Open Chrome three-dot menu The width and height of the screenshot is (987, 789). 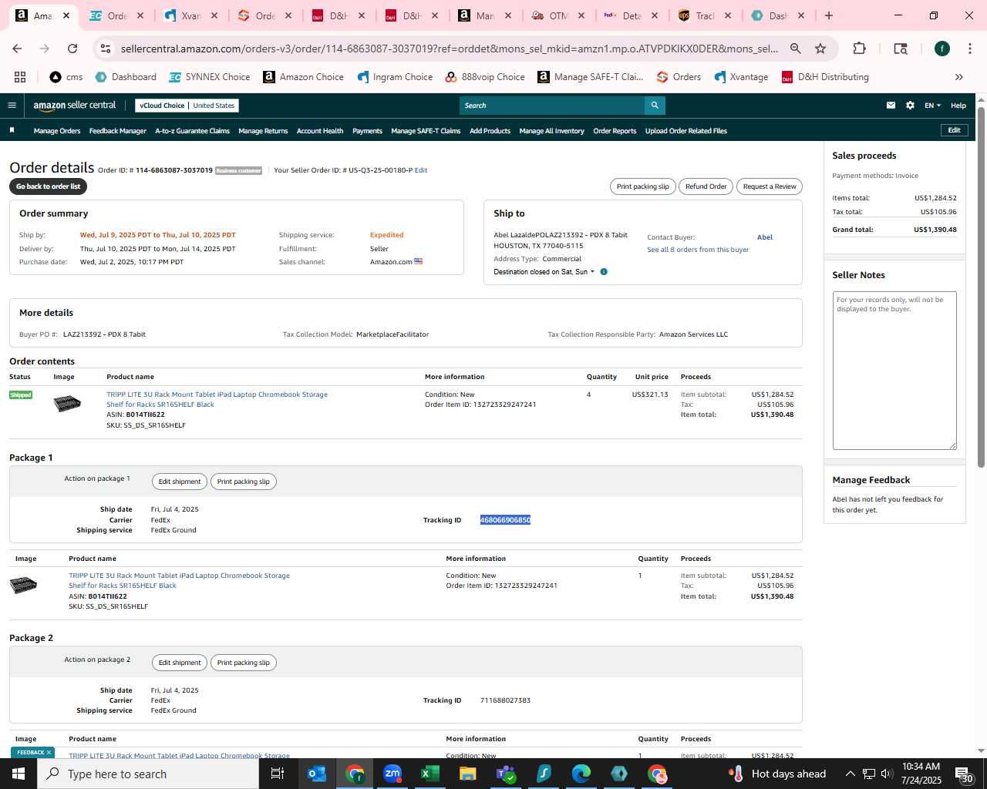[x=969, y=49]
